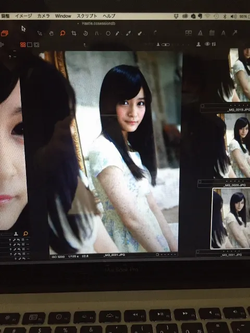Image resolution: width=250 pixels, height=333 pixels.
Task: Open the カメラ menu
Action: (x=44, y=16)
